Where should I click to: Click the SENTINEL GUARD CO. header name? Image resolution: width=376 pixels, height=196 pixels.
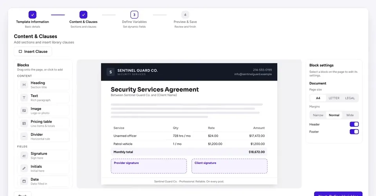point(137,70)
